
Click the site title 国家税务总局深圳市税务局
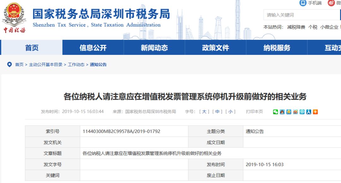(101, 14)
